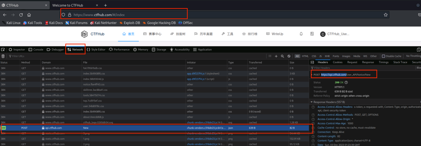Open the Cookies tab of request details
The height and width of the screenshot is (146, 421).
point(338,62)
